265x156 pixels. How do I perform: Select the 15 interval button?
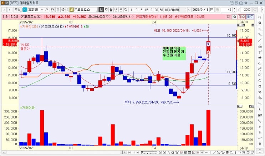(x=146, y=10)
